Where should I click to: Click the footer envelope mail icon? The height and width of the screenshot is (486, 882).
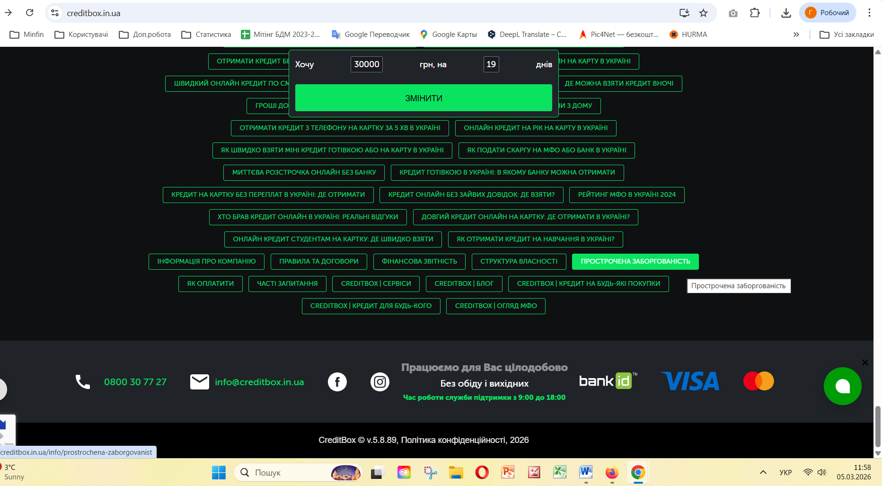point(200,382)
